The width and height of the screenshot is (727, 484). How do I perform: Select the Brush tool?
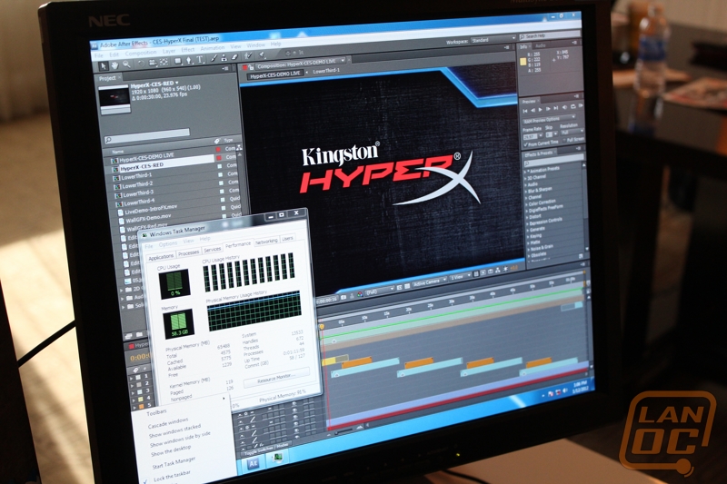[x=214, y=58]
